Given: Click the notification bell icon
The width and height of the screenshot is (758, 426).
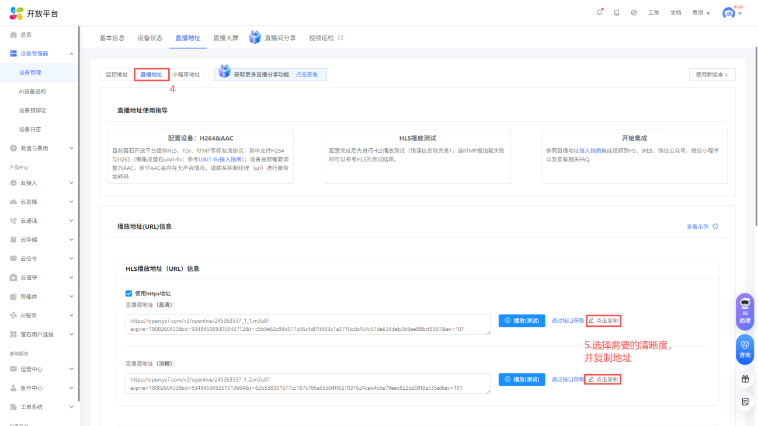Looking at the screenshot, I should coord(599,13).
